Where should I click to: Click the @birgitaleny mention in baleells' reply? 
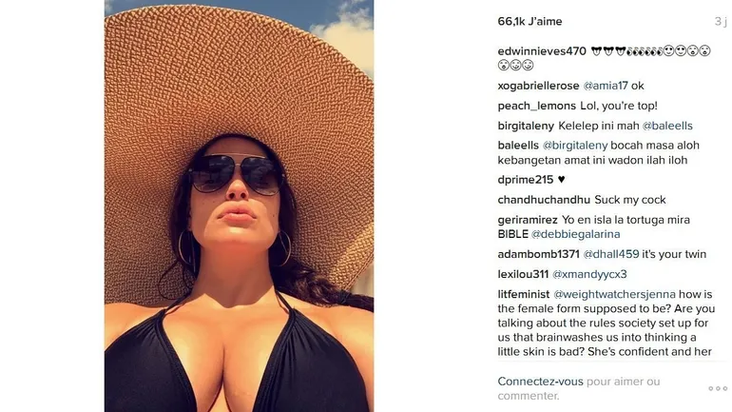(x=575, y=146)
